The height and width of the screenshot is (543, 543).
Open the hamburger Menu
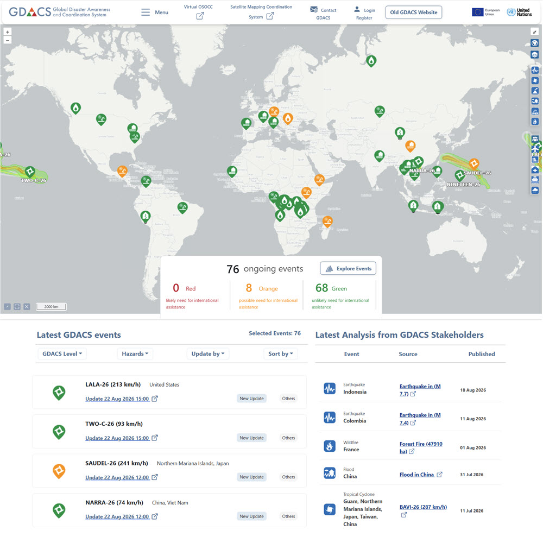tap(155, 12)
